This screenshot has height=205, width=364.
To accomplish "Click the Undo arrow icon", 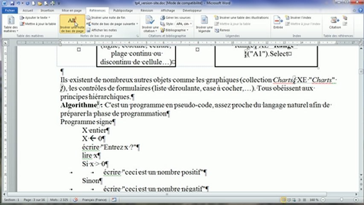I will [x=19, y=3].
